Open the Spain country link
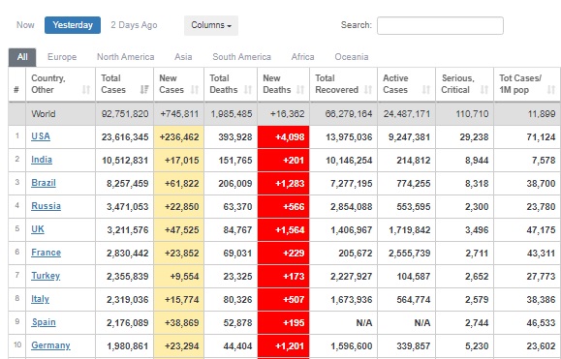The image size is (561, 359). click(x=44, y=322)
